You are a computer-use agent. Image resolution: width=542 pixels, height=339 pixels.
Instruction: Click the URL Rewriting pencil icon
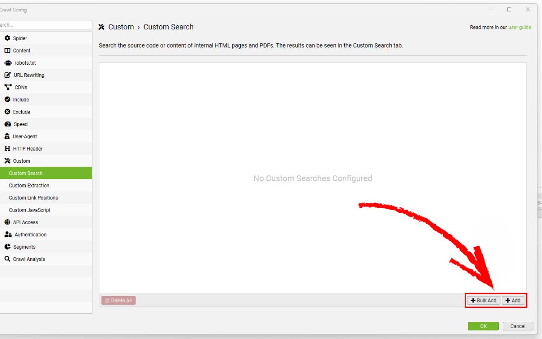point(7,75)
